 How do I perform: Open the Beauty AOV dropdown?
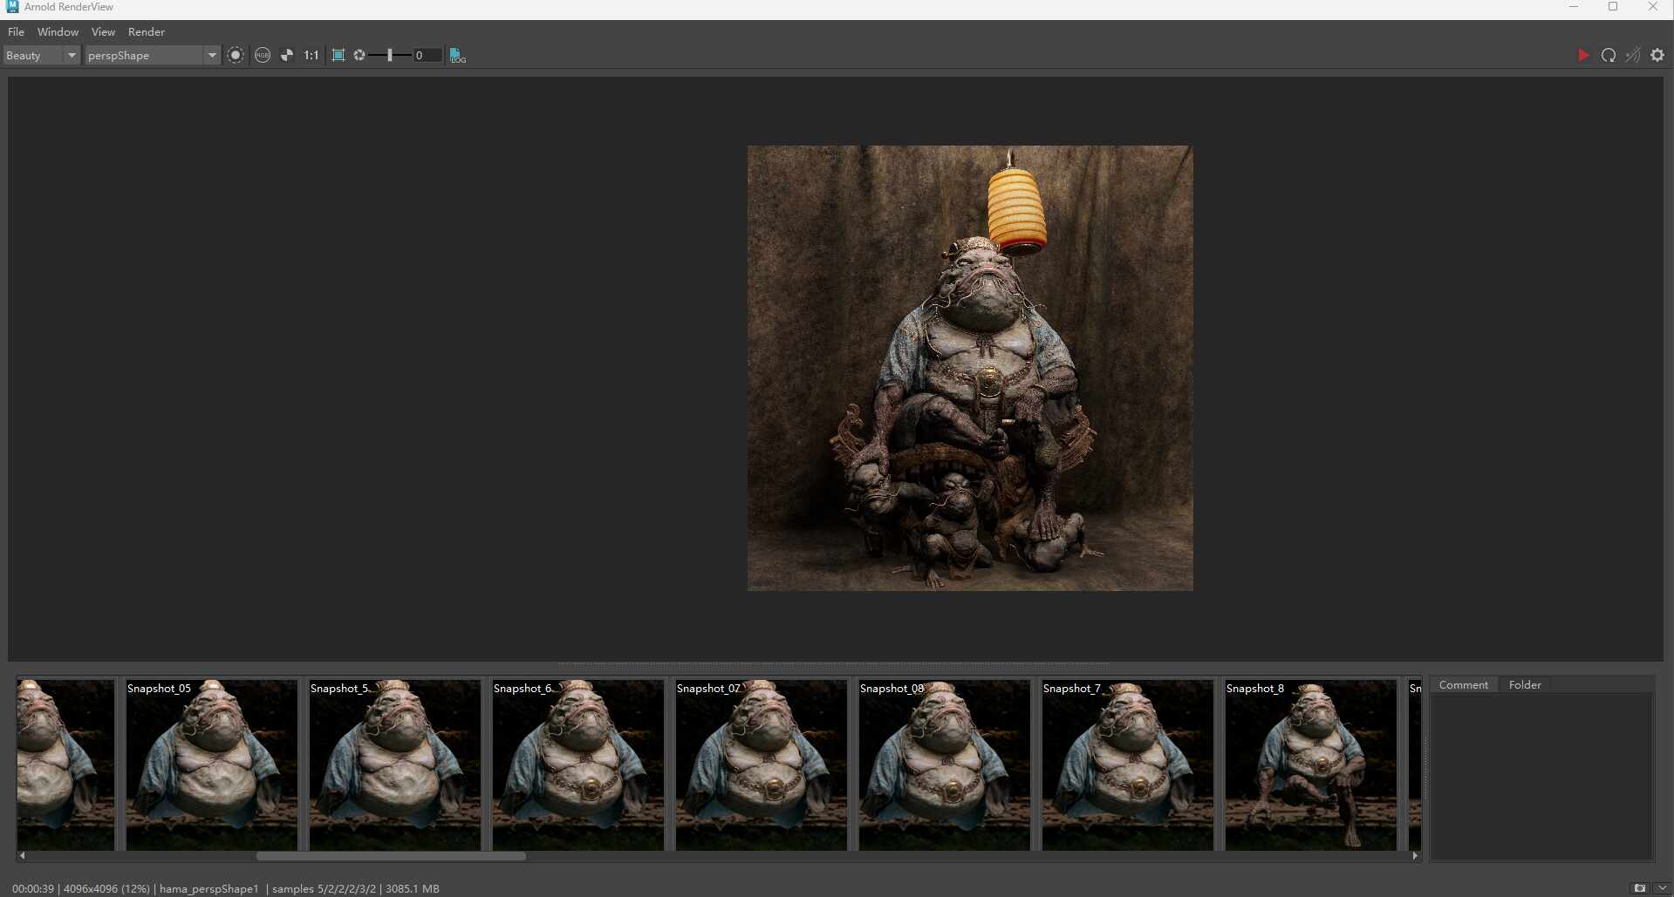point(41,55)
